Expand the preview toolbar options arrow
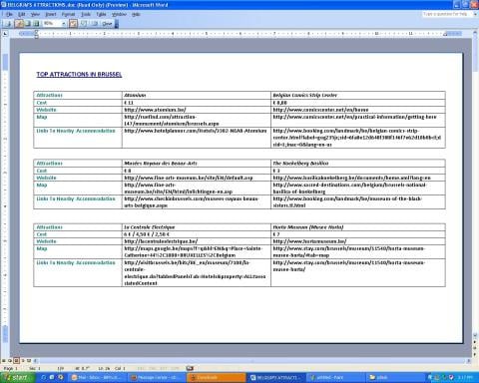Image resolution: width=479 pixels, height=383 pixels. click(117, 24)
